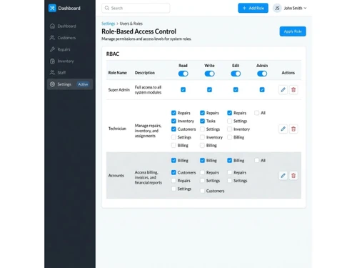The image size is (357, 268).
Task: Open Customers in the sidebar menu
Action: (70, 38)
